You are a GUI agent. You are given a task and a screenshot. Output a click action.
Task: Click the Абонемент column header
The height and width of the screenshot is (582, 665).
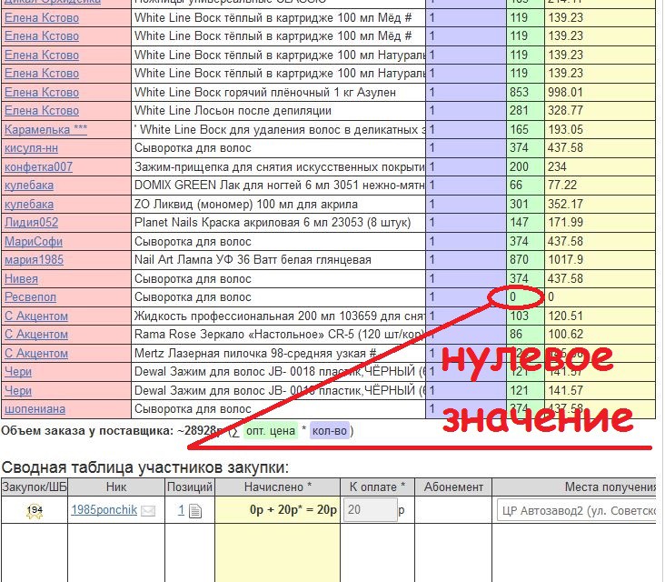click(453, 487)
